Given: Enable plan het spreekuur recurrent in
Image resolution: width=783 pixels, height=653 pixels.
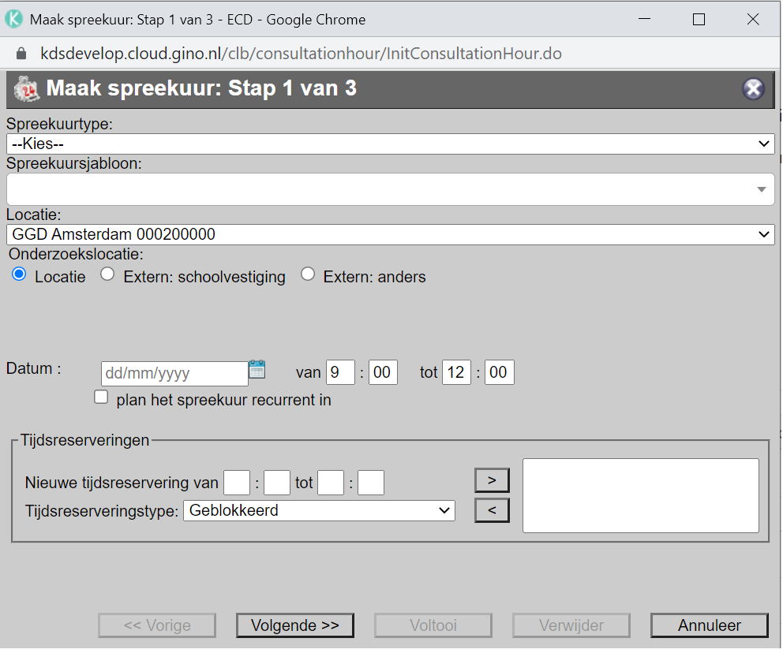Looking at the screenshot, I should coord(101,397).
